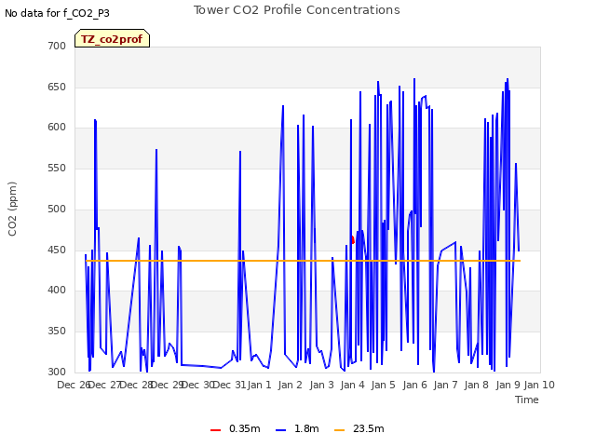Viewport: 596px width, 447px height.
Task: Click the Jan 8 x-axis date label
Action: (x=477, y=385)
